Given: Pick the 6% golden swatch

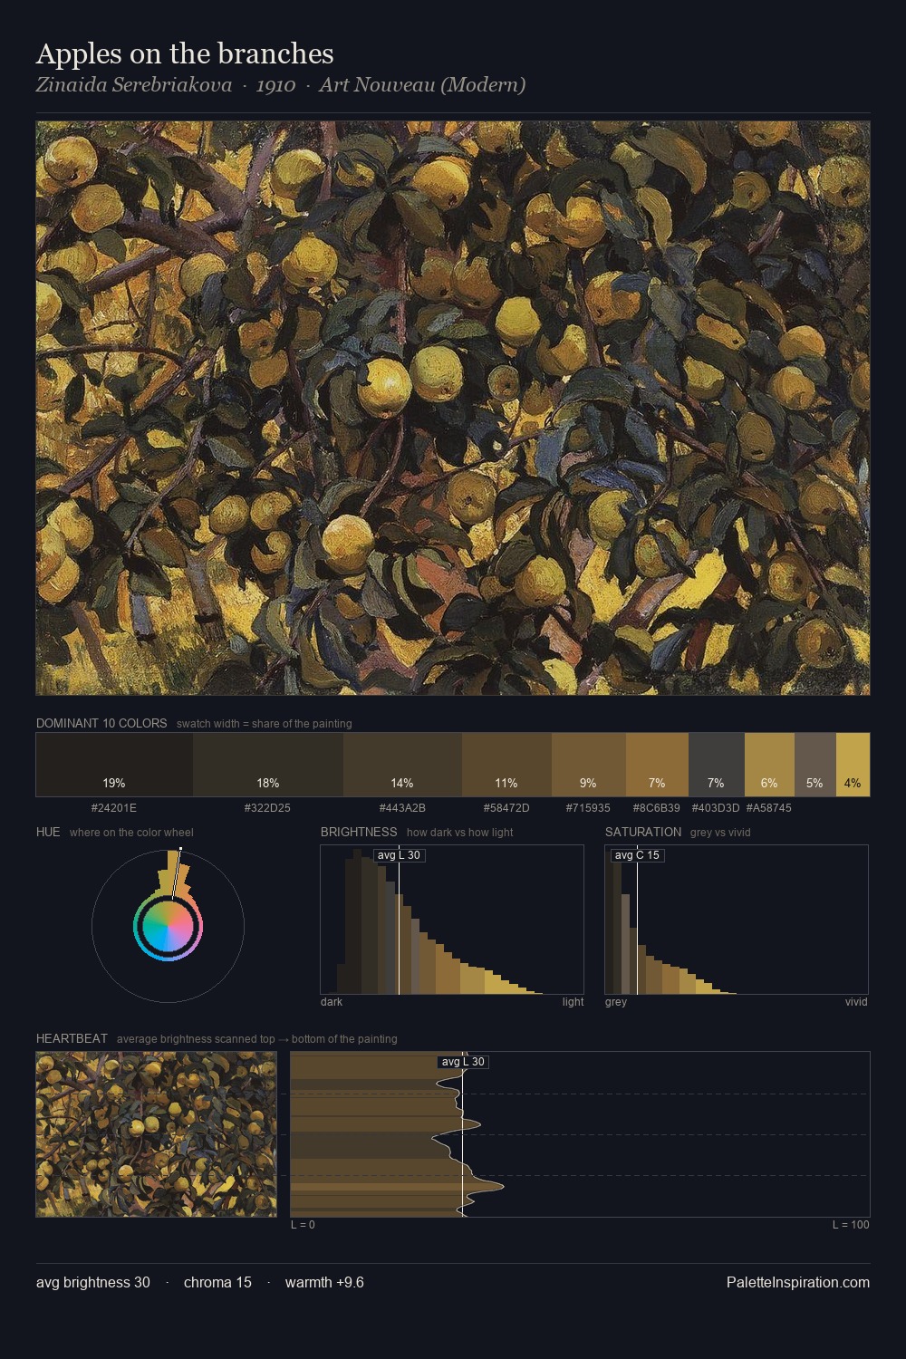Looking at the screenshot, I should [x=769, y=765].
